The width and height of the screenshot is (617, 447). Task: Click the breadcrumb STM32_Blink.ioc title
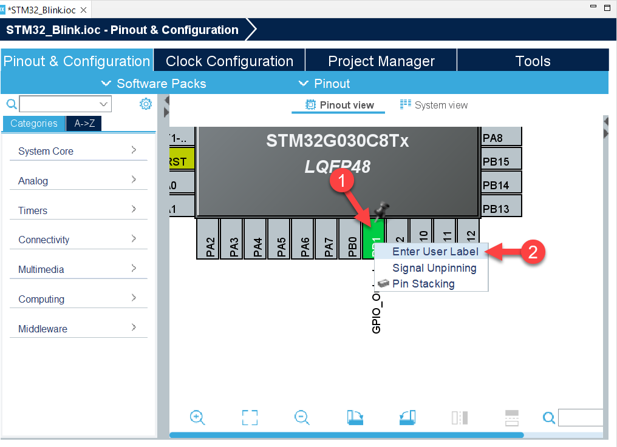122,30
